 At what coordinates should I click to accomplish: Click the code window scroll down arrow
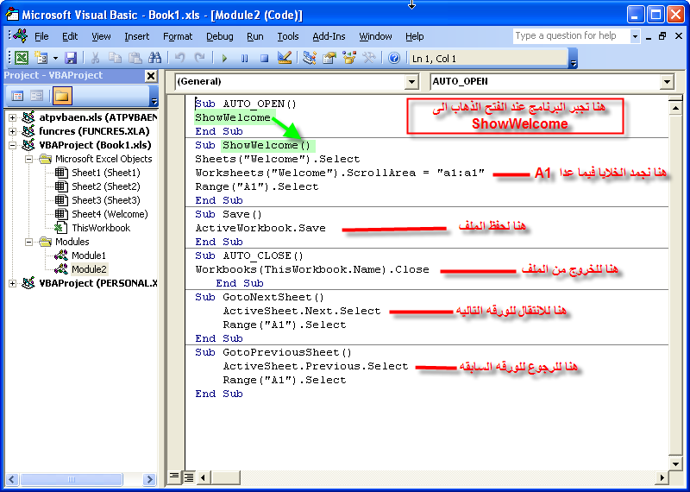[675, 463]
